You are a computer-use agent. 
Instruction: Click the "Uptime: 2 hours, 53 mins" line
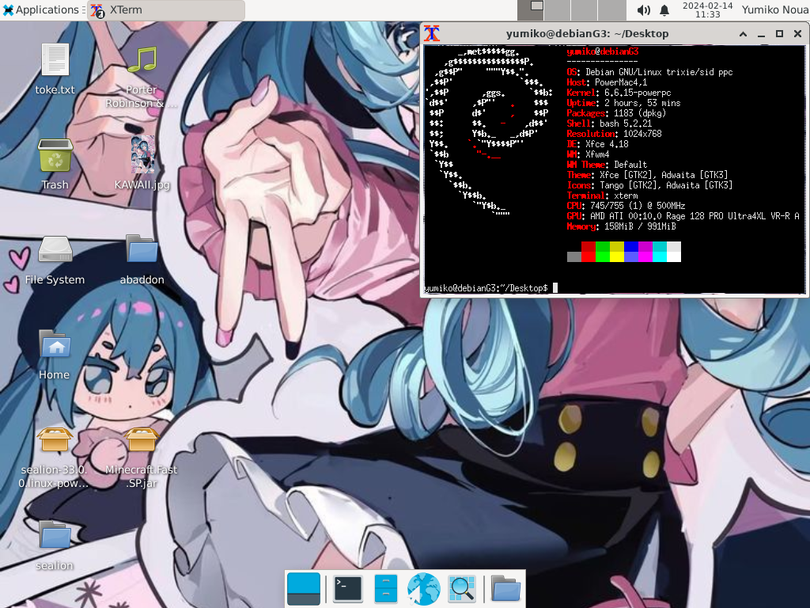coord(623,103)
